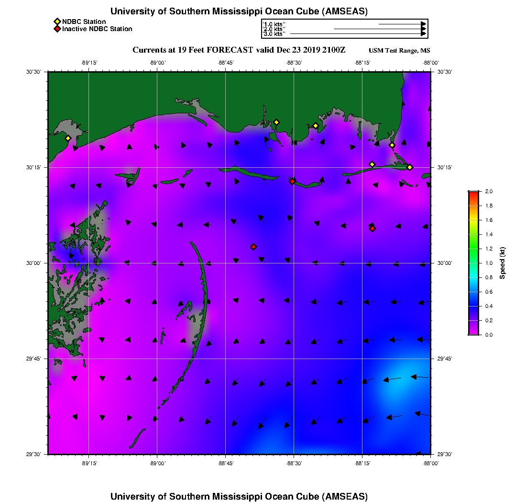Click the southernmost red inactive station marker

[x=253, y=247]
